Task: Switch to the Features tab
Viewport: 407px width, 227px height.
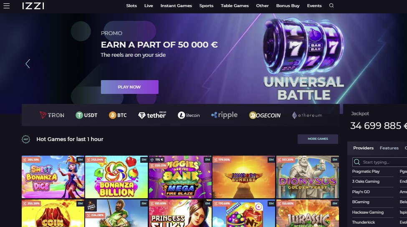Action: click(389, 148)
